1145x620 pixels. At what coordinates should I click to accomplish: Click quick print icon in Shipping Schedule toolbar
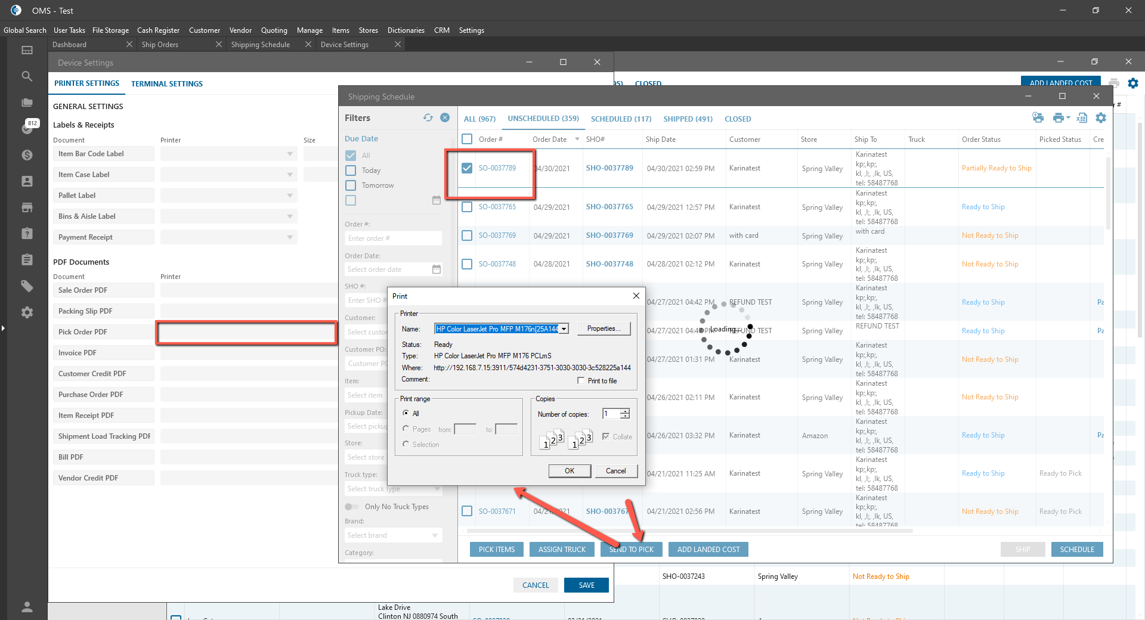[x=1038, y=118]
